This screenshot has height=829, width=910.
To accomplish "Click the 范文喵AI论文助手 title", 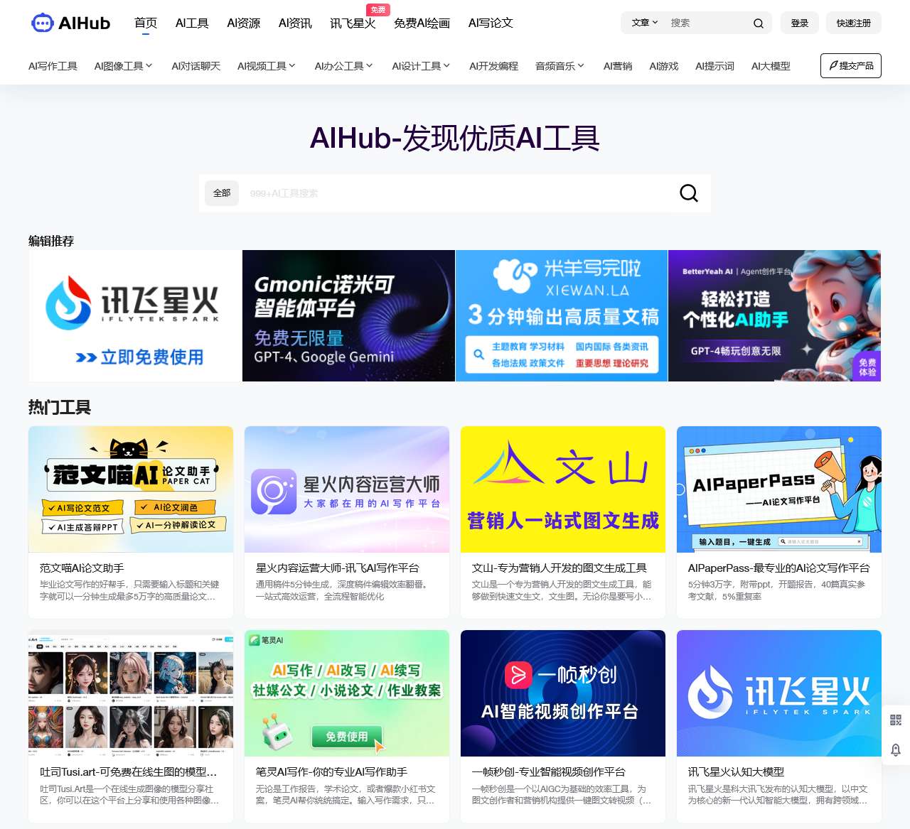I will [82, 568].
